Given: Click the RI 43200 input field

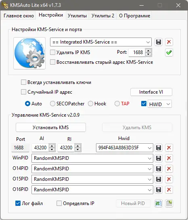Looking at the screenshot, I should (66, 148).
